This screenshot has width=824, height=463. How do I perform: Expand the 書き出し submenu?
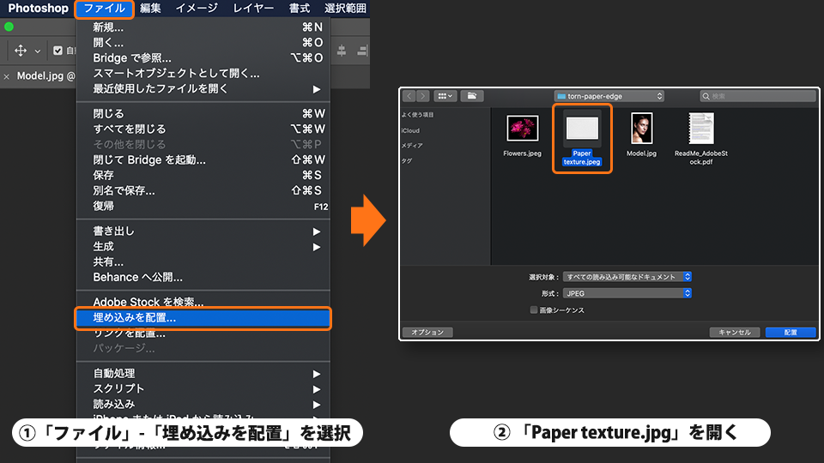[x=203, y=231]
